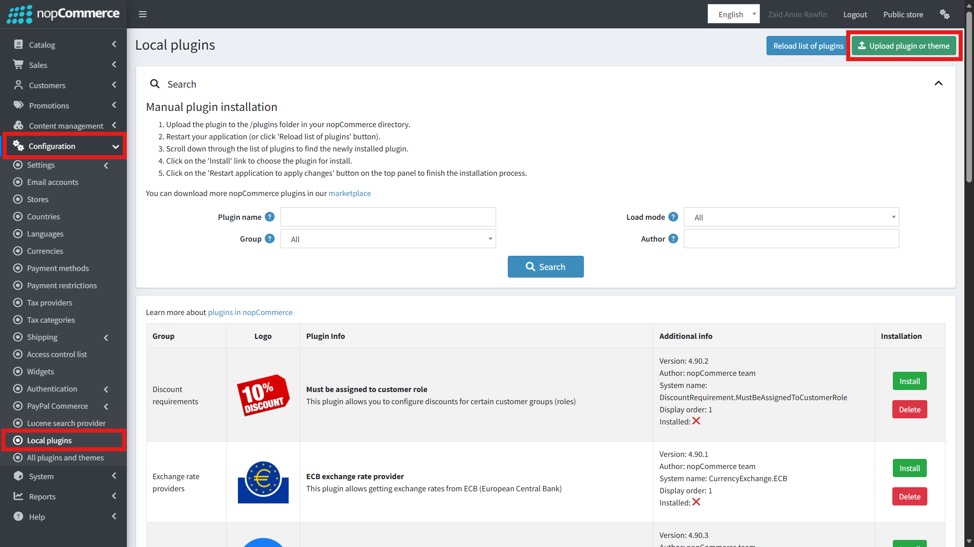Expand the Authentication submenu arrow
The width and height of the screenshot is (974, 547).
[106, 389]
